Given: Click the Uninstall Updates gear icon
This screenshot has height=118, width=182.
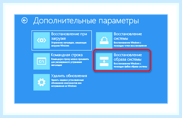Looking at the screenshot, I should click(42, 82).
